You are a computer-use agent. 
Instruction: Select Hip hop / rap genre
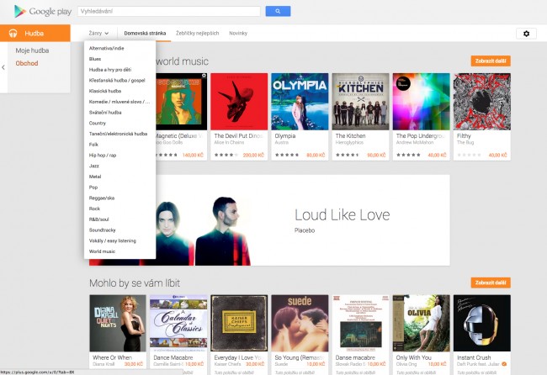(103, 155)
